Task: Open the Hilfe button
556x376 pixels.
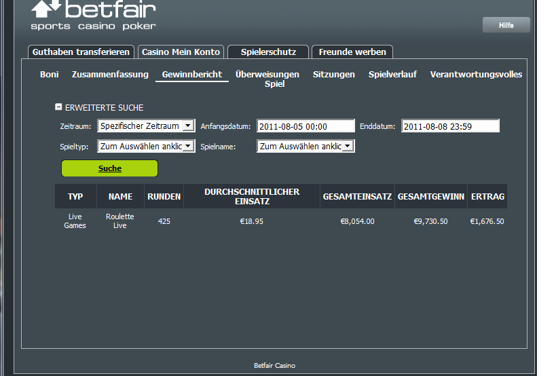Action: coord(506,25)
